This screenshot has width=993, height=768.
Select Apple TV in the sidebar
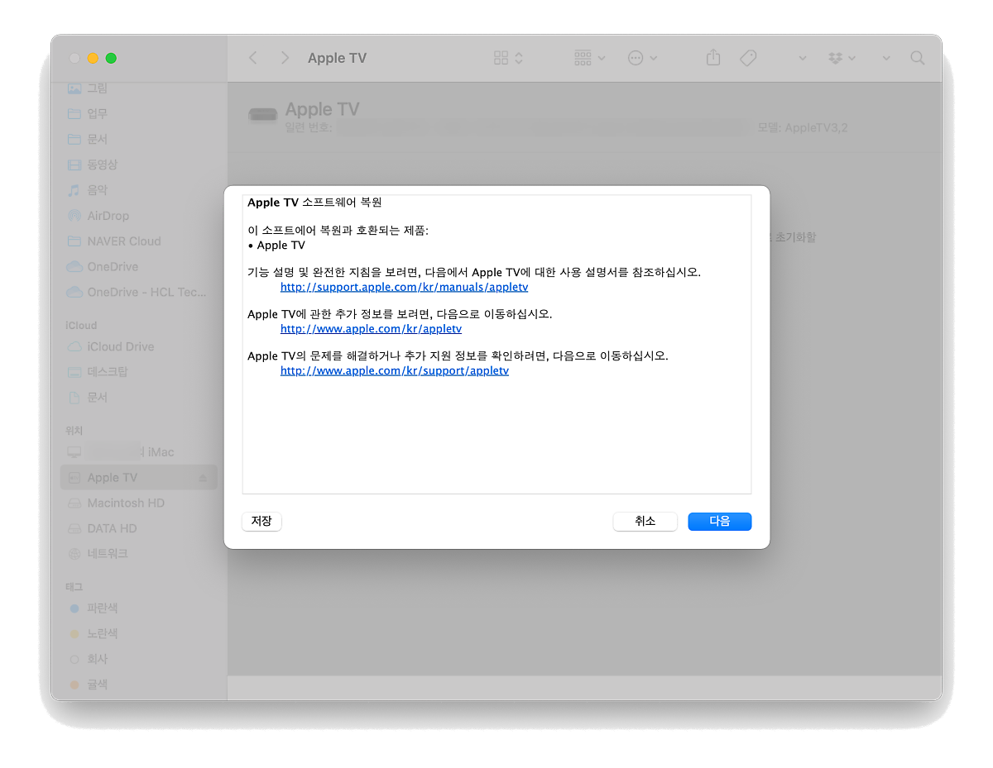[x=138, y=478]
